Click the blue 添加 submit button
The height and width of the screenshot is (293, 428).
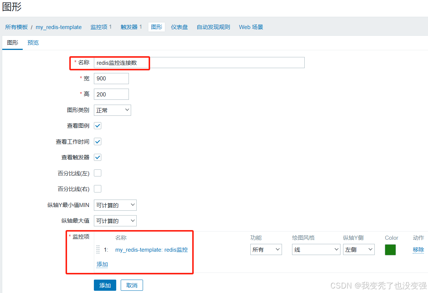[x=105, y=285]
